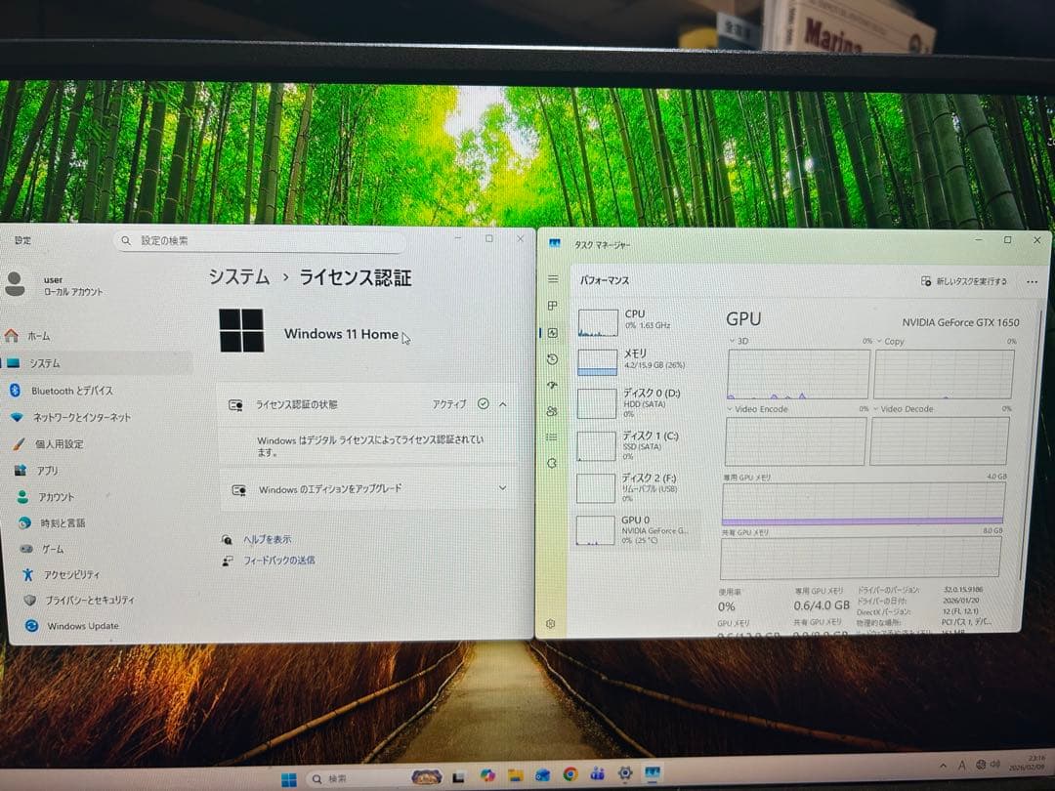Open the Video Encode graph dropdown

[x=732, y=409]
